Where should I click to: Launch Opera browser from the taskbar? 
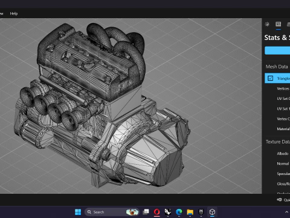point(157,212)
